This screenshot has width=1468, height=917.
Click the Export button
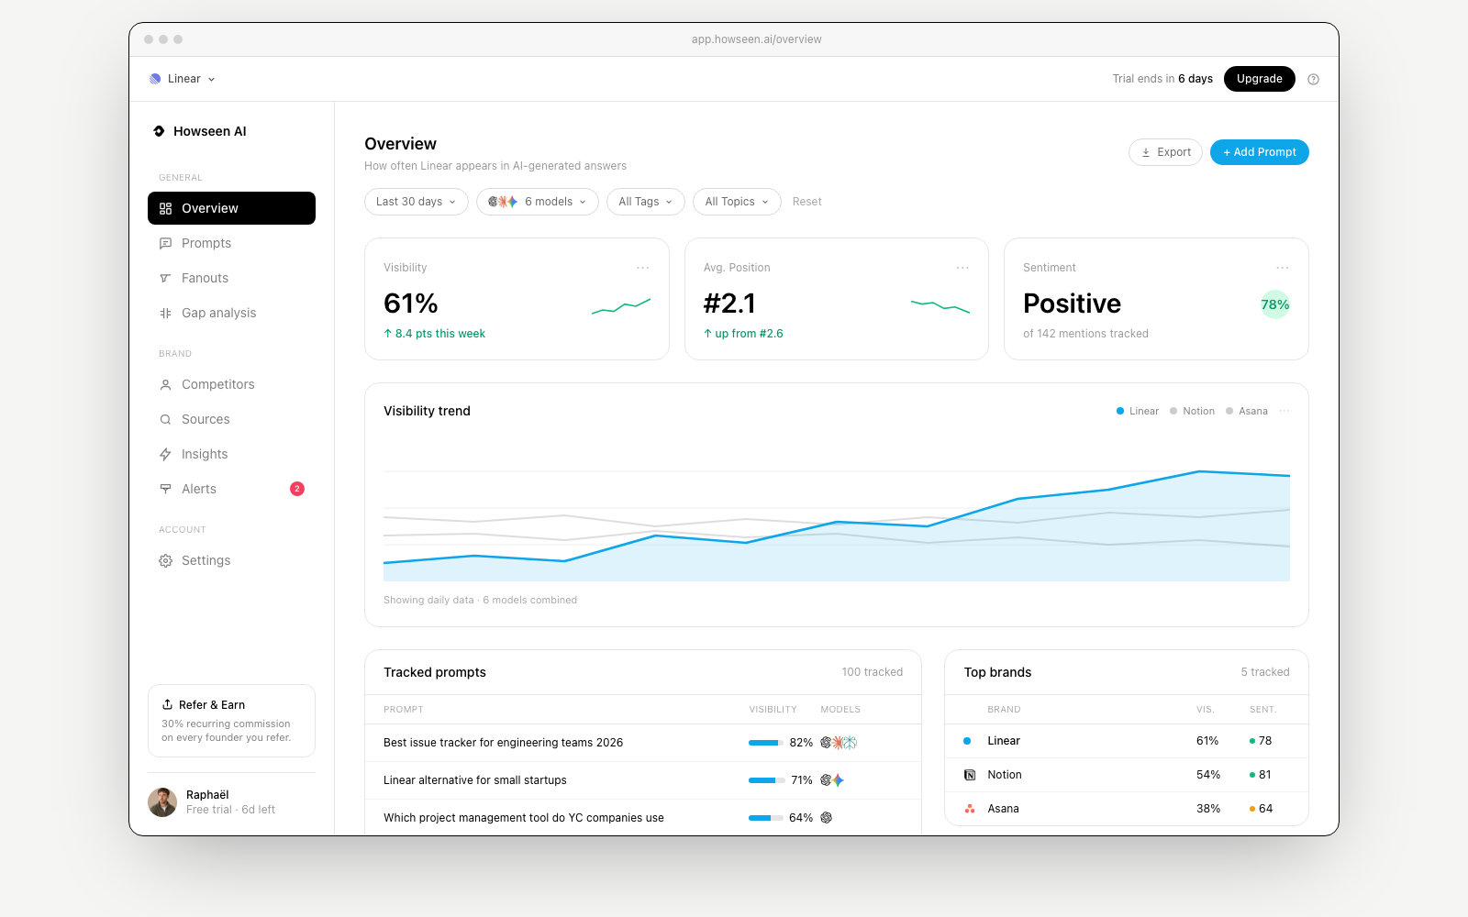[1165, 152]
